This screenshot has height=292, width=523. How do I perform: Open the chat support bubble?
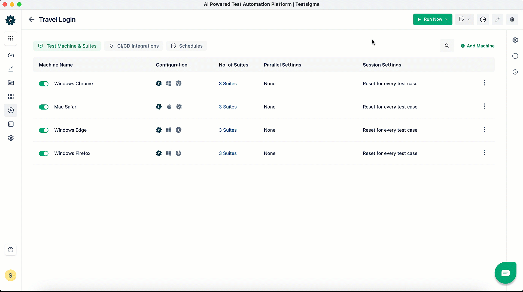pyautogui.click(x=506, y=273)
